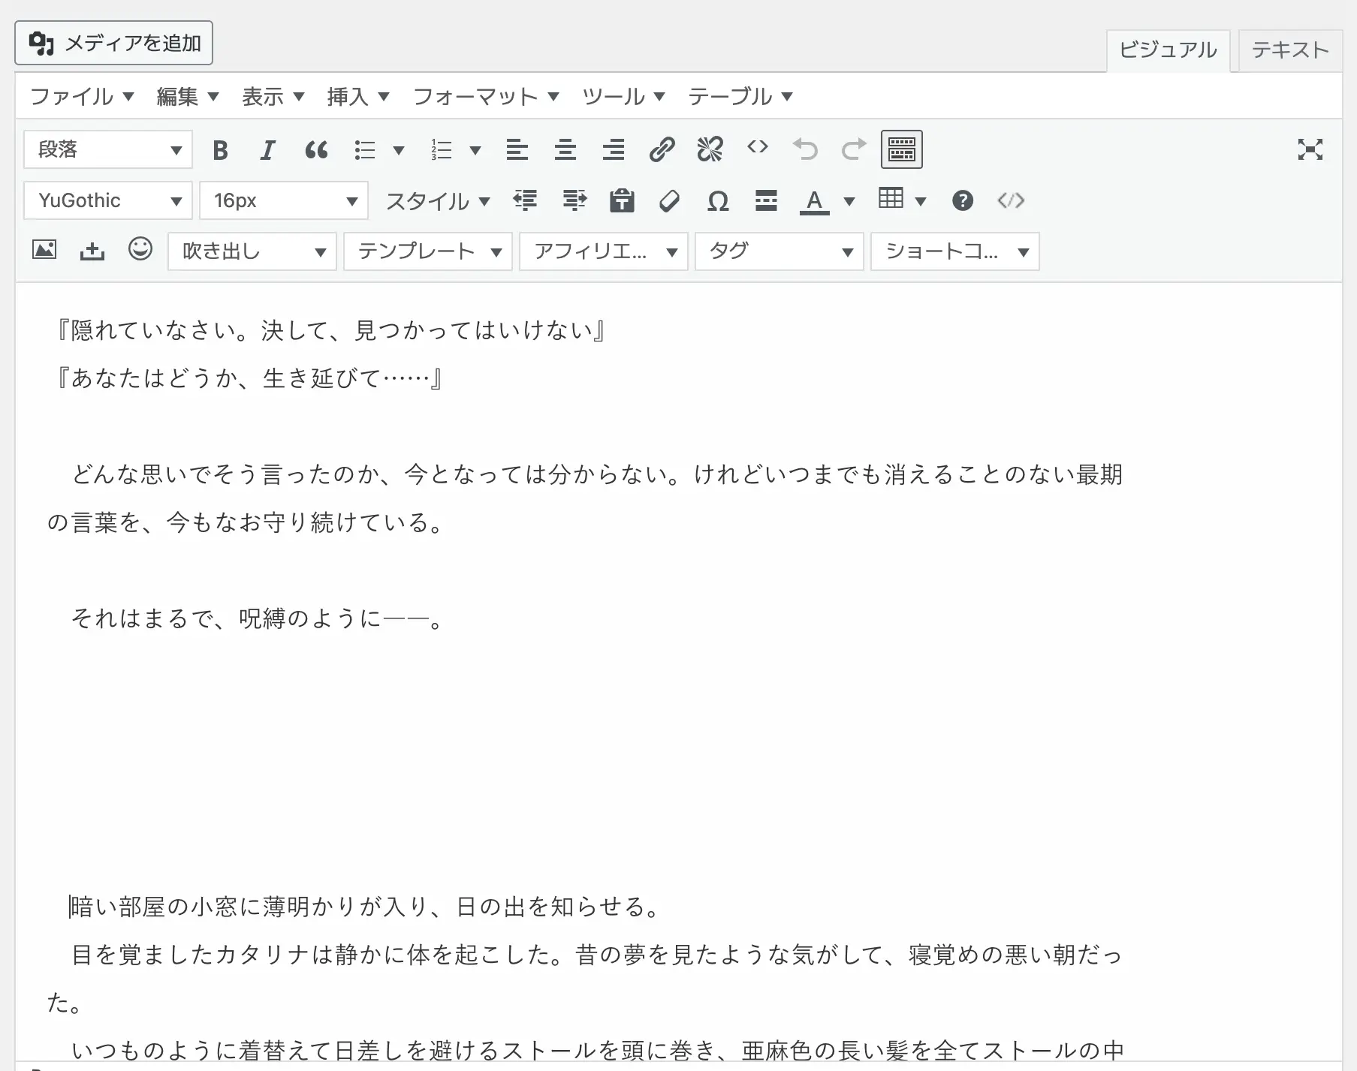Increase paragraph indent
Image resolution: width=1357 pixels, height=1071 pixels.
(x=574, y=200)
